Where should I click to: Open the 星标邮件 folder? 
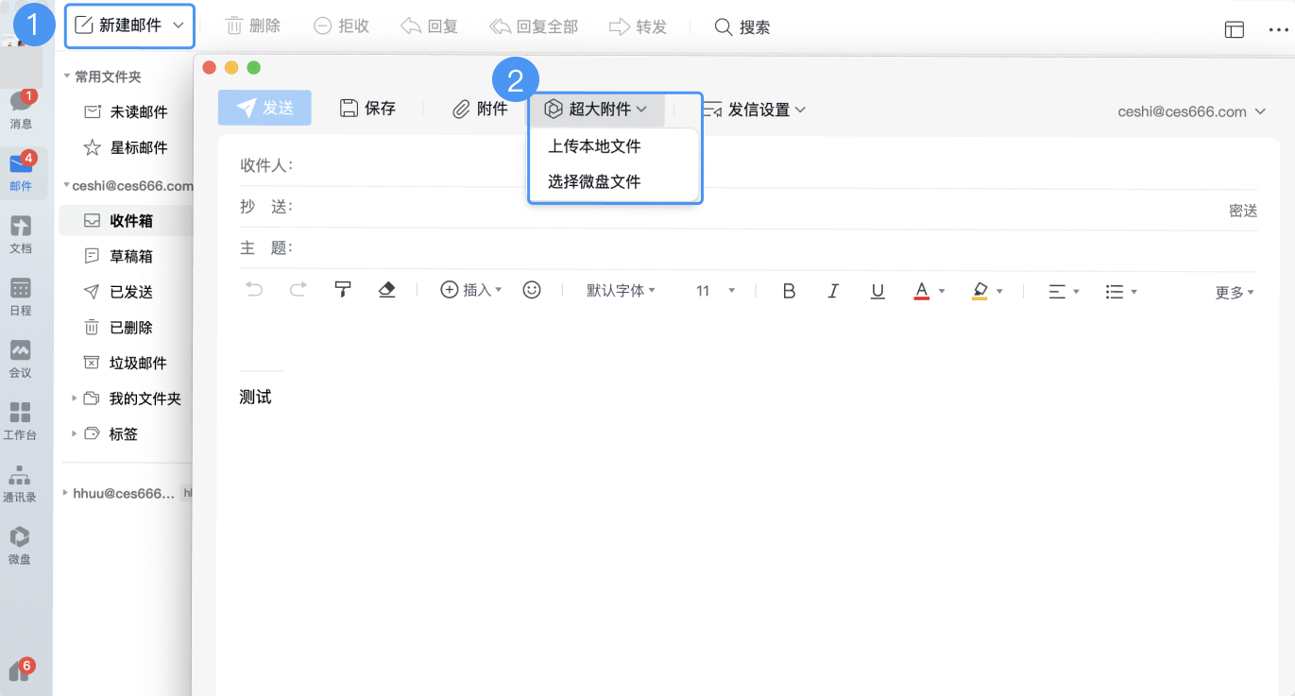pyautogui.click(x=126, y=148)
